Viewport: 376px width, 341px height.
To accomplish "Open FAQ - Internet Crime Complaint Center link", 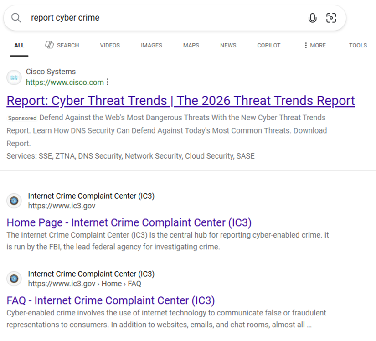I will click(x=111, y=300).
